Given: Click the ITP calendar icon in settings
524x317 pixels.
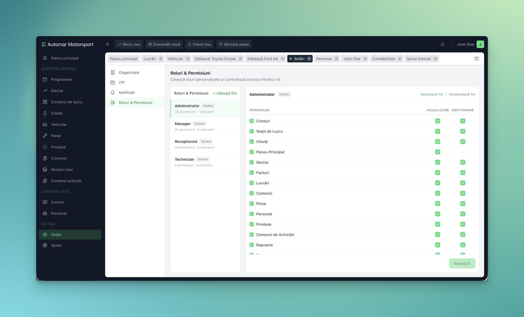Looking at the screenshot, I should click(x=113, y=82).
